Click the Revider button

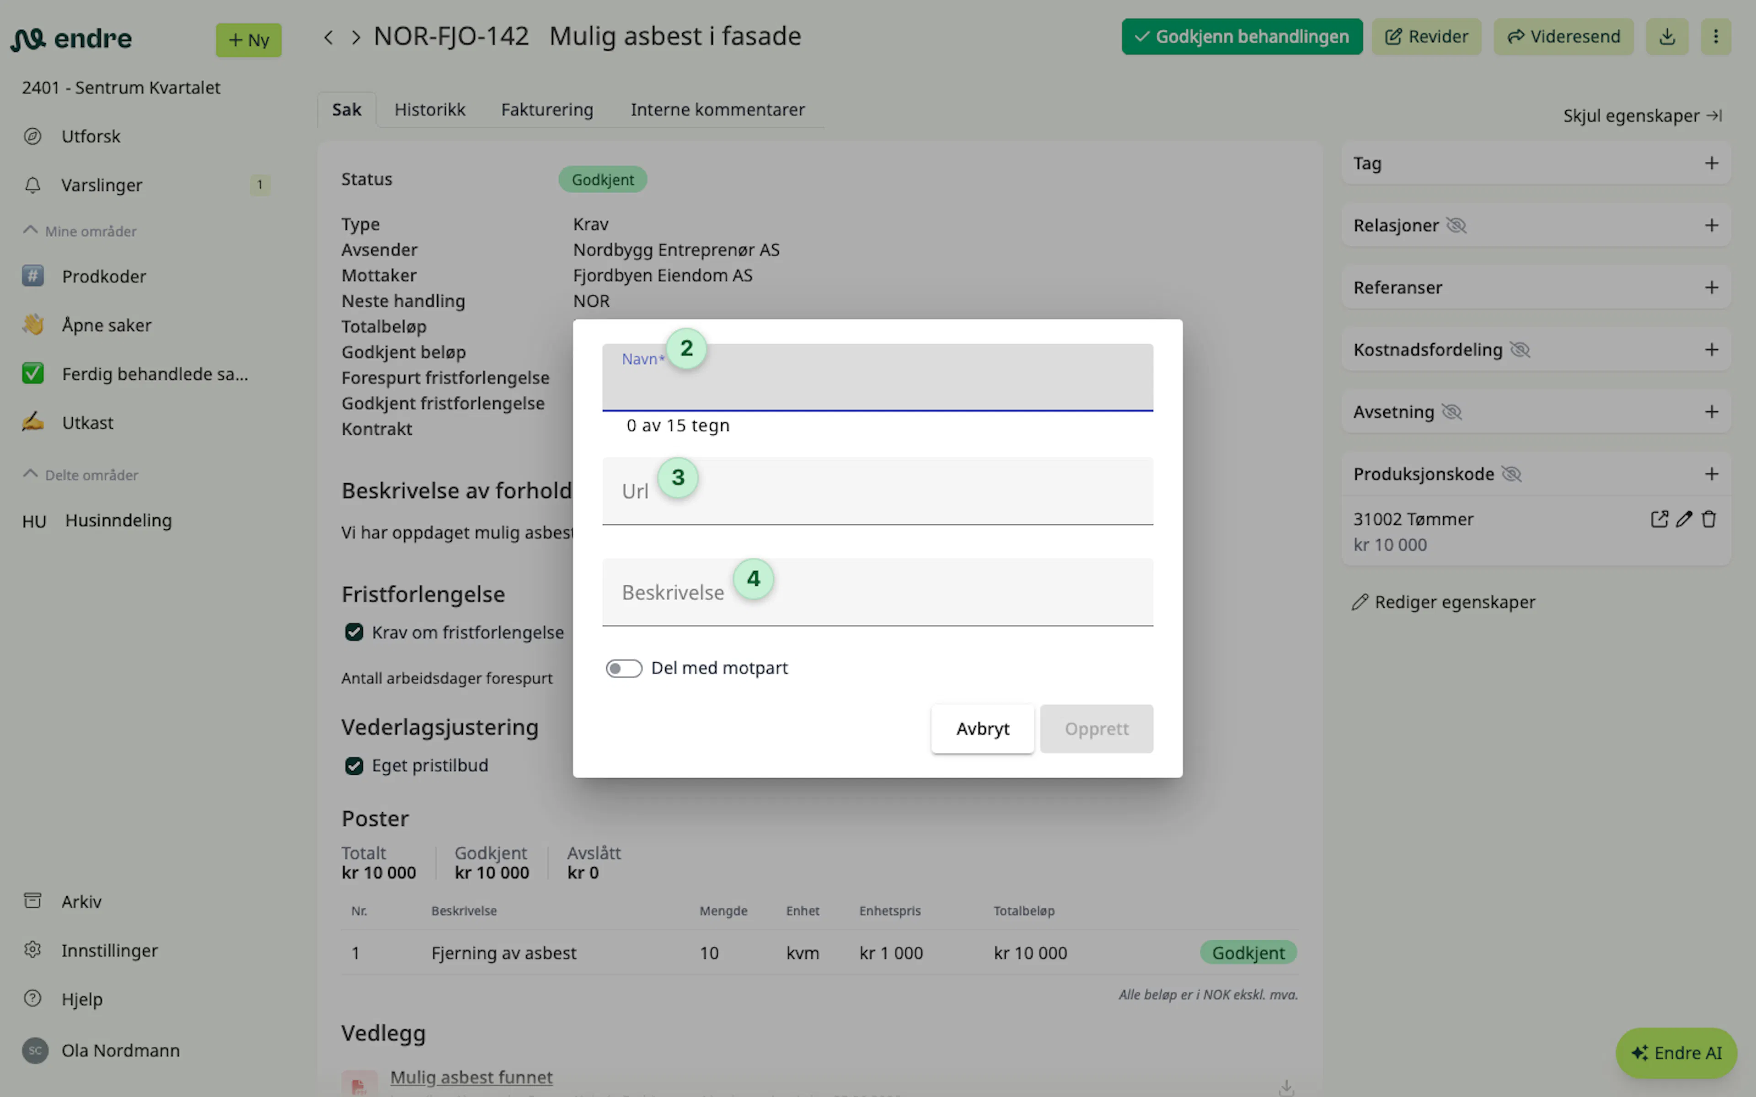1426,36
